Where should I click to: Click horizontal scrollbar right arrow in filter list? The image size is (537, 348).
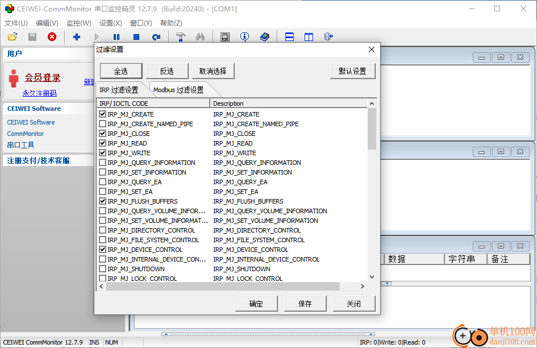coord(363,286)
